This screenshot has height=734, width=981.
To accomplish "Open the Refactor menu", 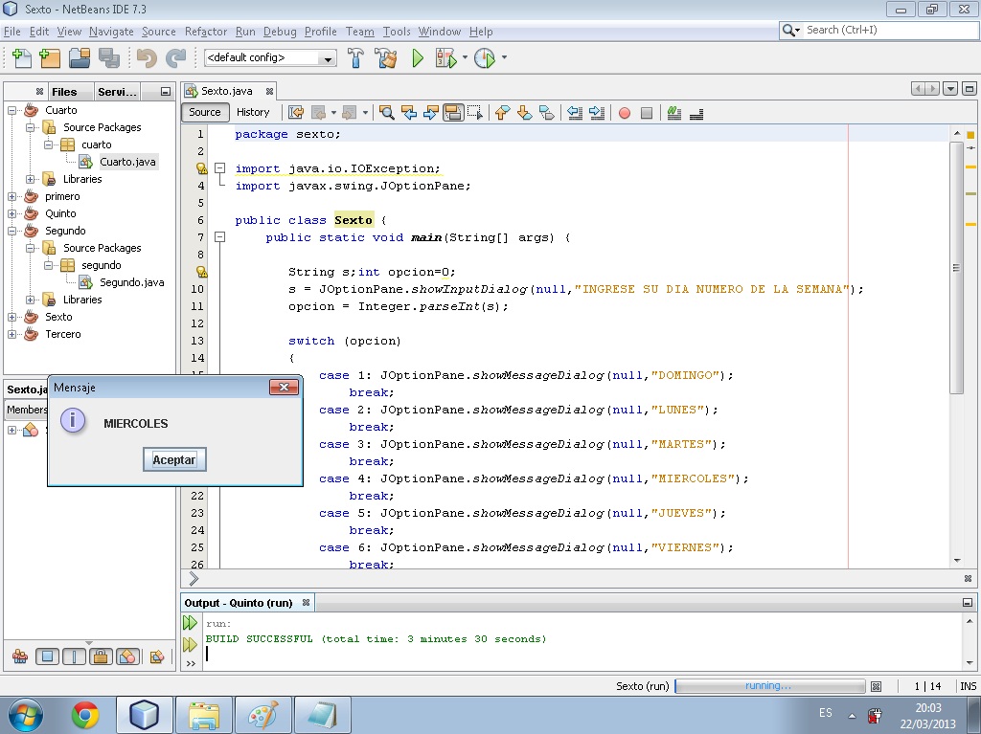I will pos(205,31).
